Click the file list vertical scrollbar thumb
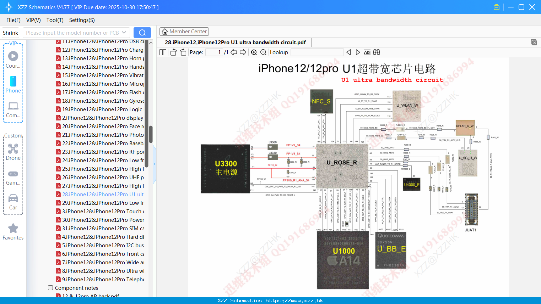The height and width of the screenshot is (304, 541). tap(151, 134)
